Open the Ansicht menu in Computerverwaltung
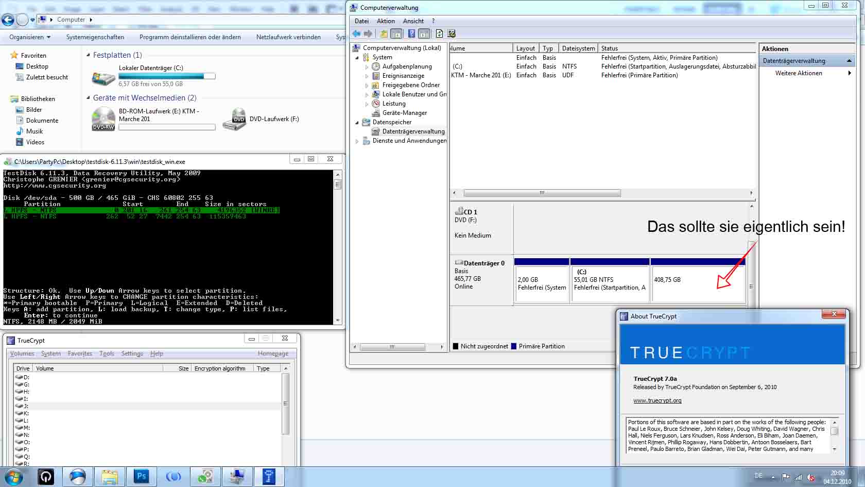The height and width of the screenshot is (487, 865). (413, 21)
